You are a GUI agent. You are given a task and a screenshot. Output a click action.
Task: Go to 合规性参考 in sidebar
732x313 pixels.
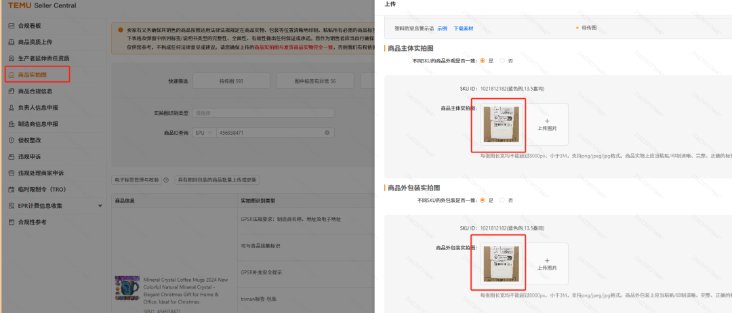pyautogui.click(x=32, y=222)
